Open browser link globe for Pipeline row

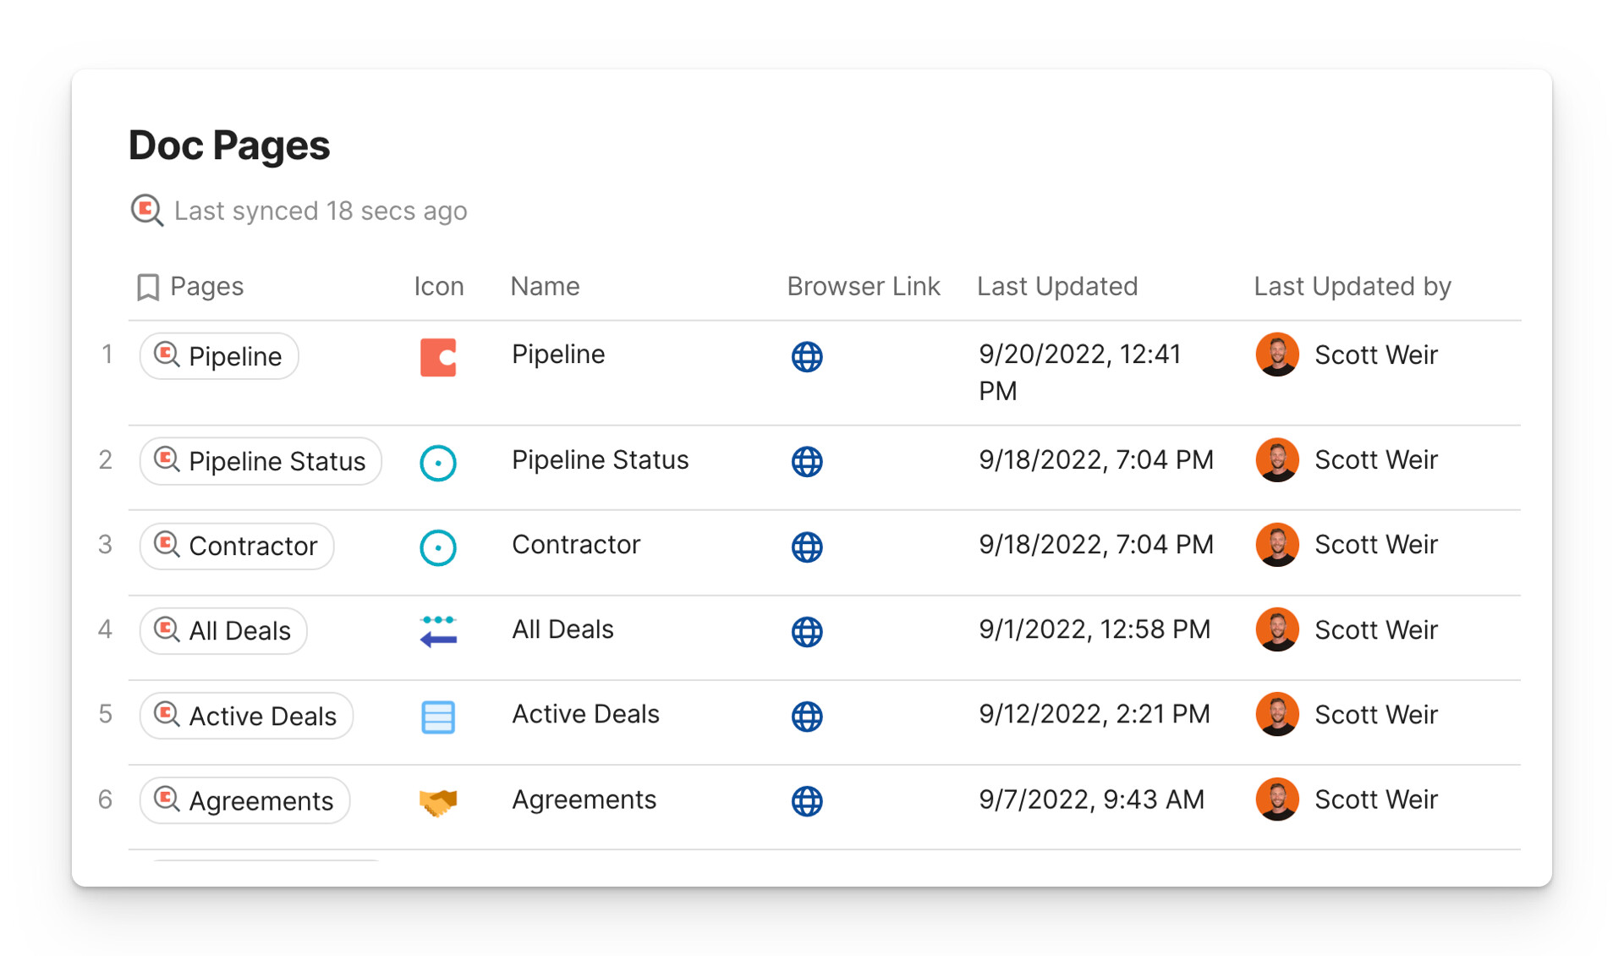tap(806, 356)
